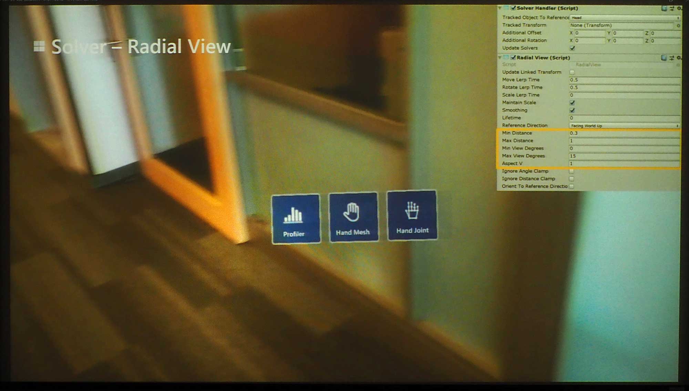This screenshot has height=391, width=689.
Task: Toggle the Maintain Scale checkbox
Action: click(572, 102)
